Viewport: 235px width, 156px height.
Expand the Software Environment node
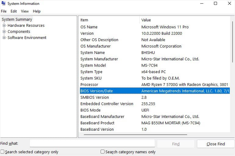click(x=4, y=37)
